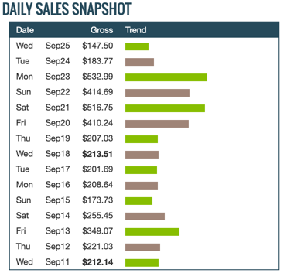The image size is (287, 280).
Task: Select the Tue Sep17 date entry
Action: coord(43,169)
